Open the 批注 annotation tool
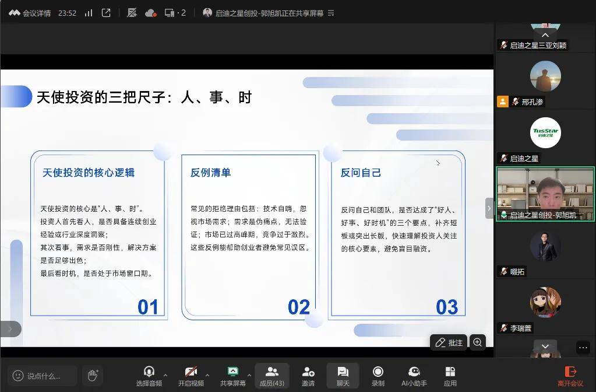This screenshot has height=392, width=596. point(449,342)
